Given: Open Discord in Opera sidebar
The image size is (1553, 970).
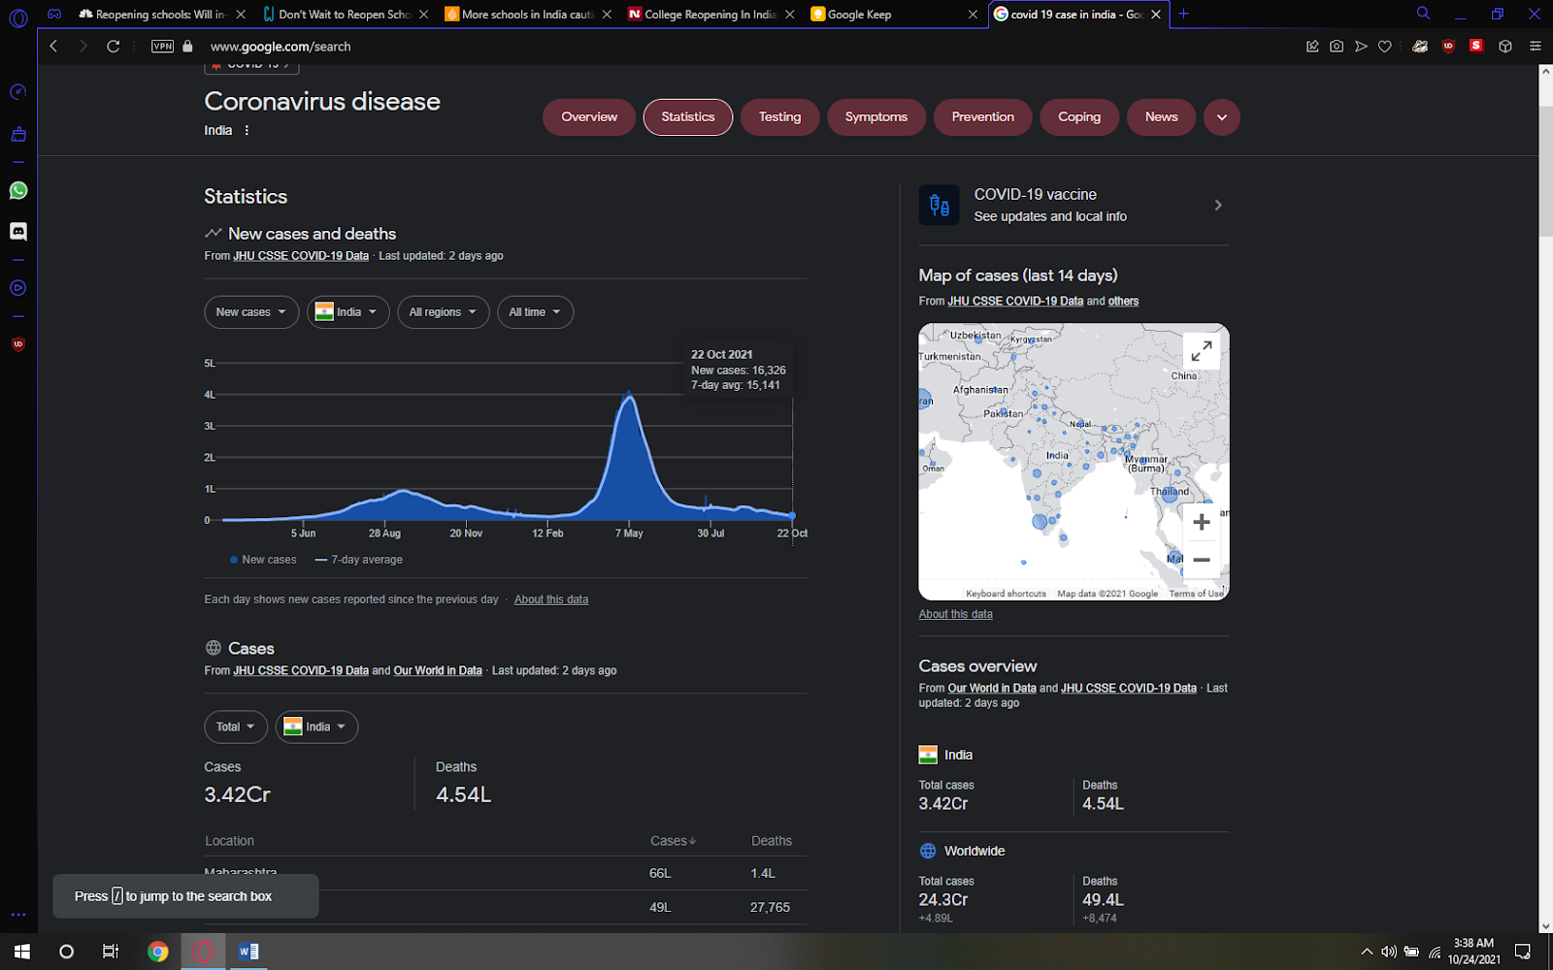Looking at the screenshot, I should point(17,231).
